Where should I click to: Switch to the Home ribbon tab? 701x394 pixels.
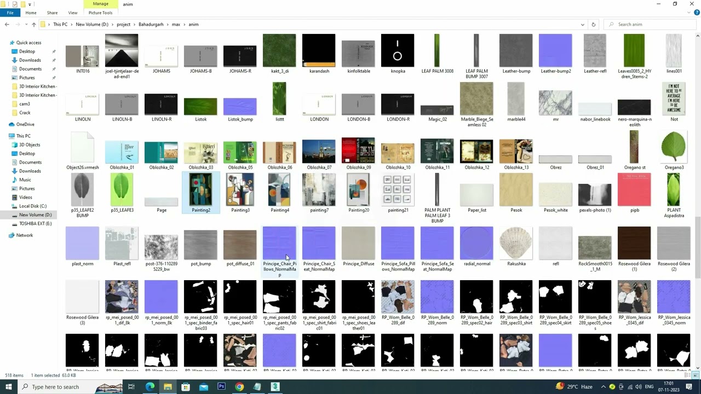point(31,13)
